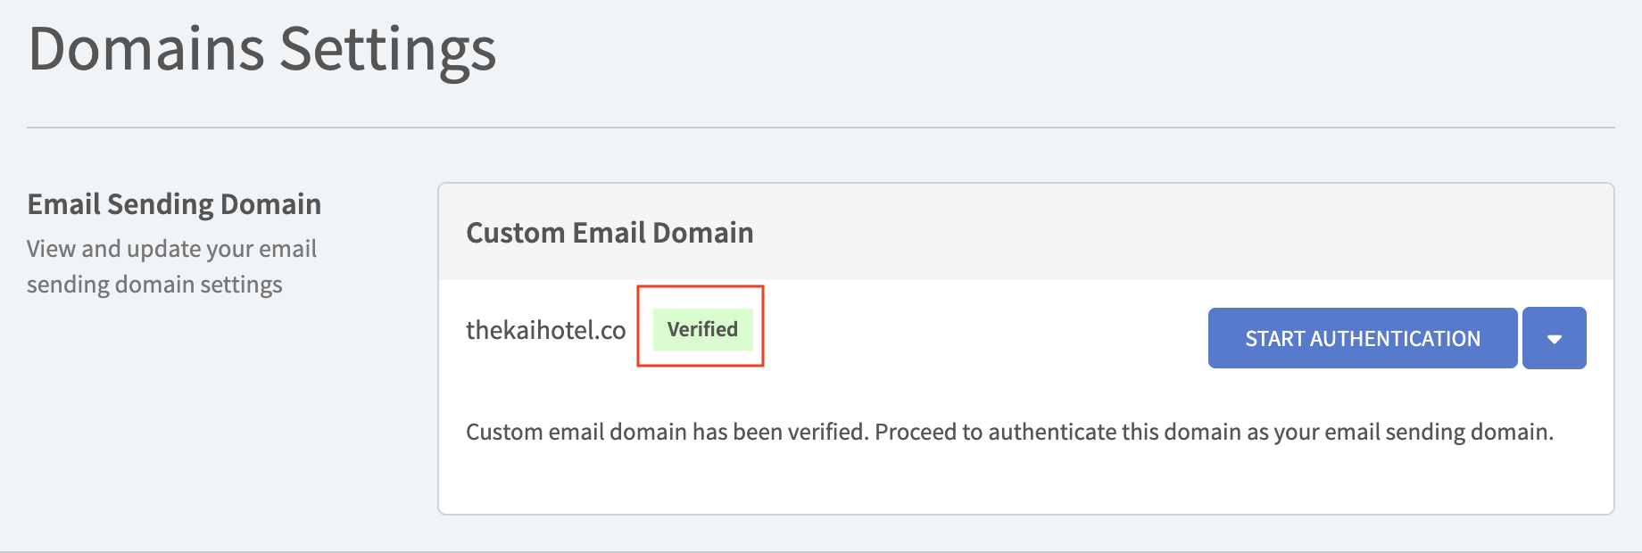Select the thekaihotel.co domain name
Viewport: 1642px width, 553px height.
tap(545, 331)
